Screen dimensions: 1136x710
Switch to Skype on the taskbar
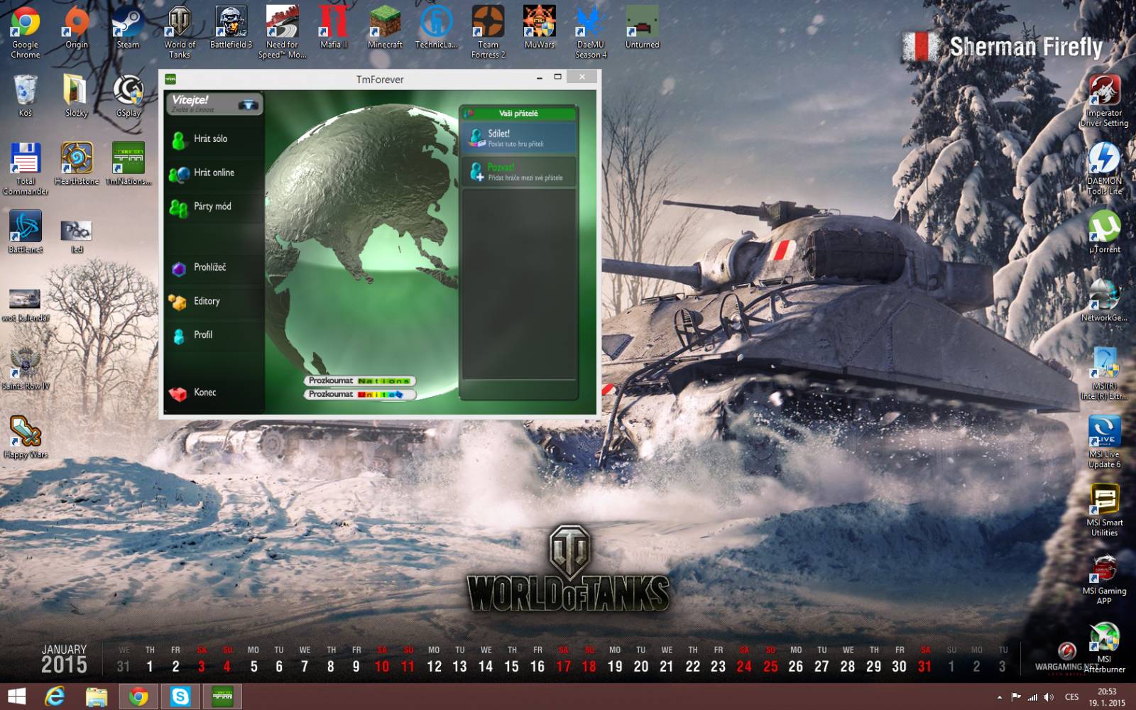180,697
